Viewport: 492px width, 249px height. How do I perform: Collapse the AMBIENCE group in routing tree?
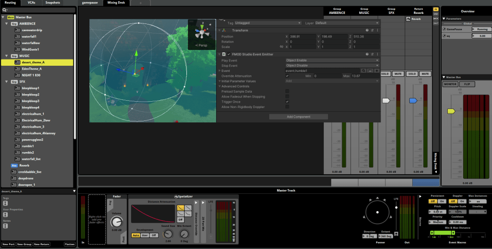pos(6,24)
